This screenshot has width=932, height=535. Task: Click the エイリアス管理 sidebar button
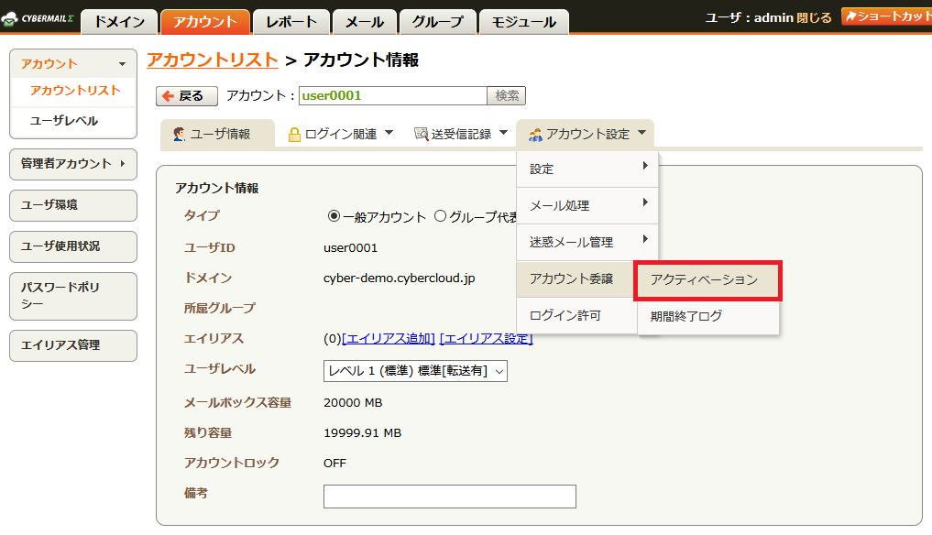(73, 345)
